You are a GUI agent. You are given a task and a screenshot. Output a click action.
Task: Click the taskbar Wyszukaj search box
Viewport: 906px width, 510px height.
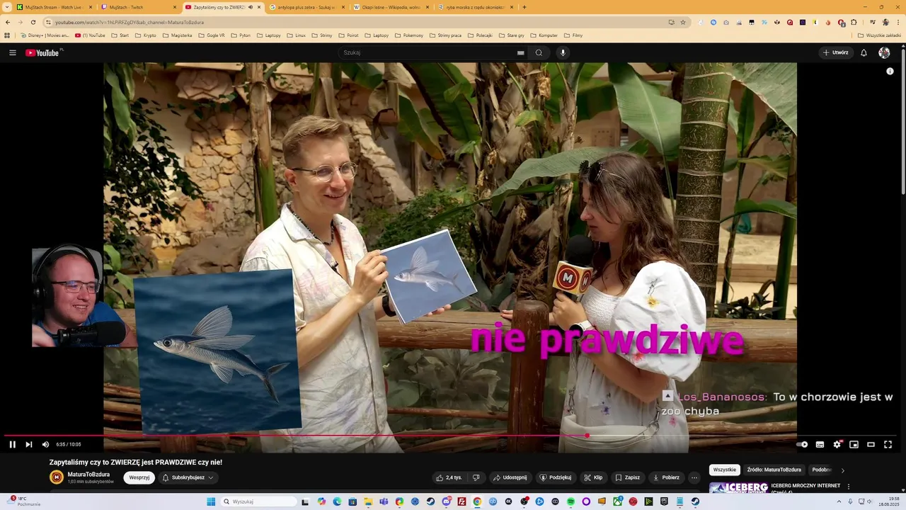click(258, 501)
